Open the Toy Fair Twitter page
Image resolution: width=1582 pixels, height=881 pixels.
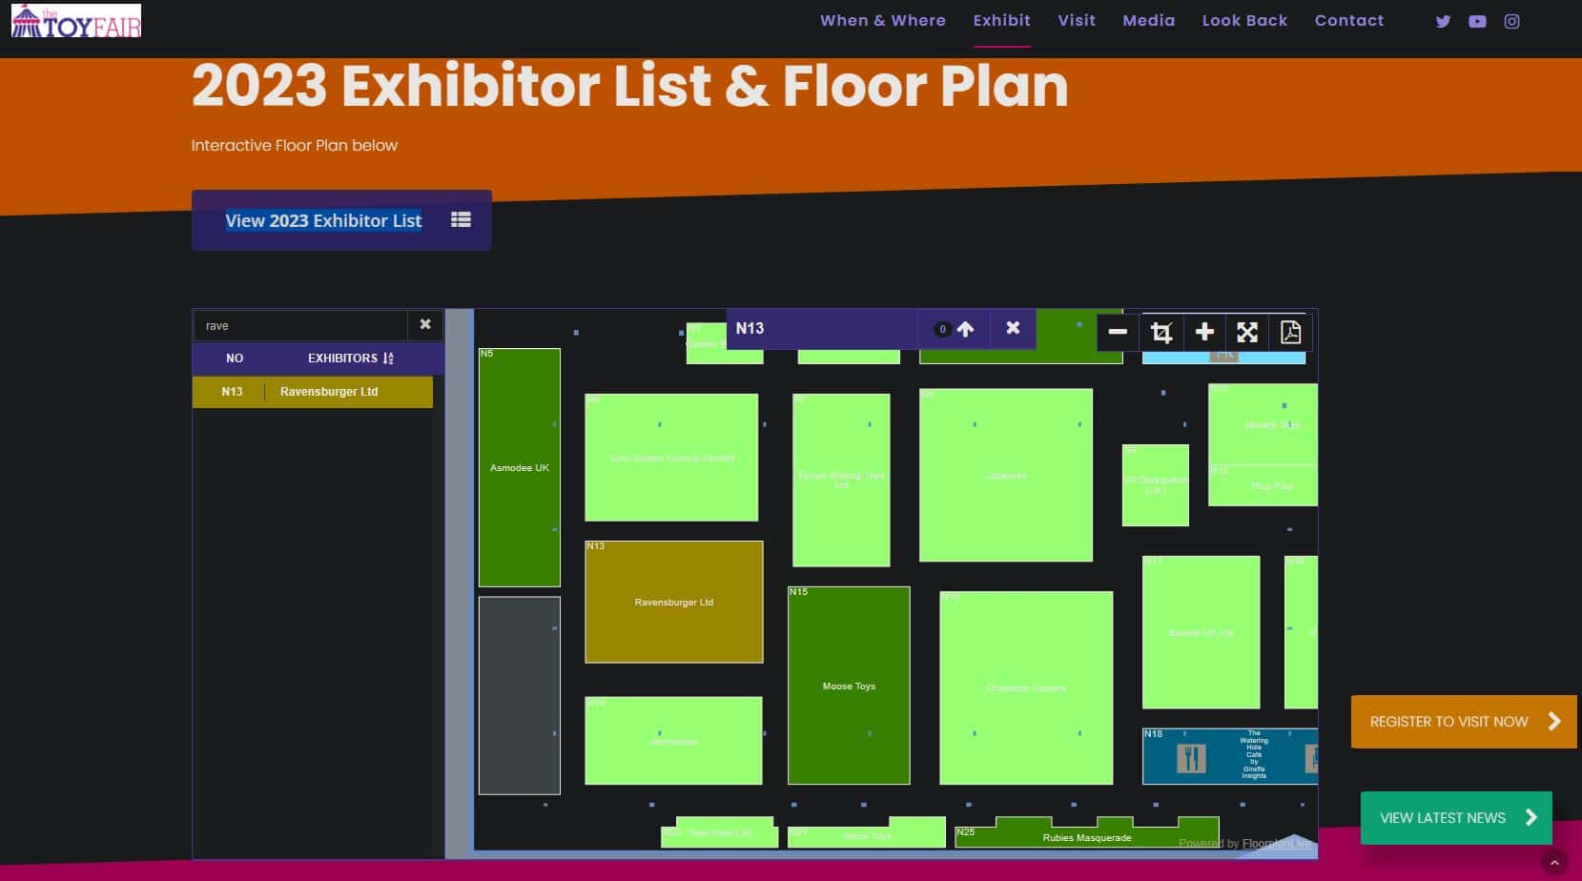pyautogui.click(x=1443, y=21)
